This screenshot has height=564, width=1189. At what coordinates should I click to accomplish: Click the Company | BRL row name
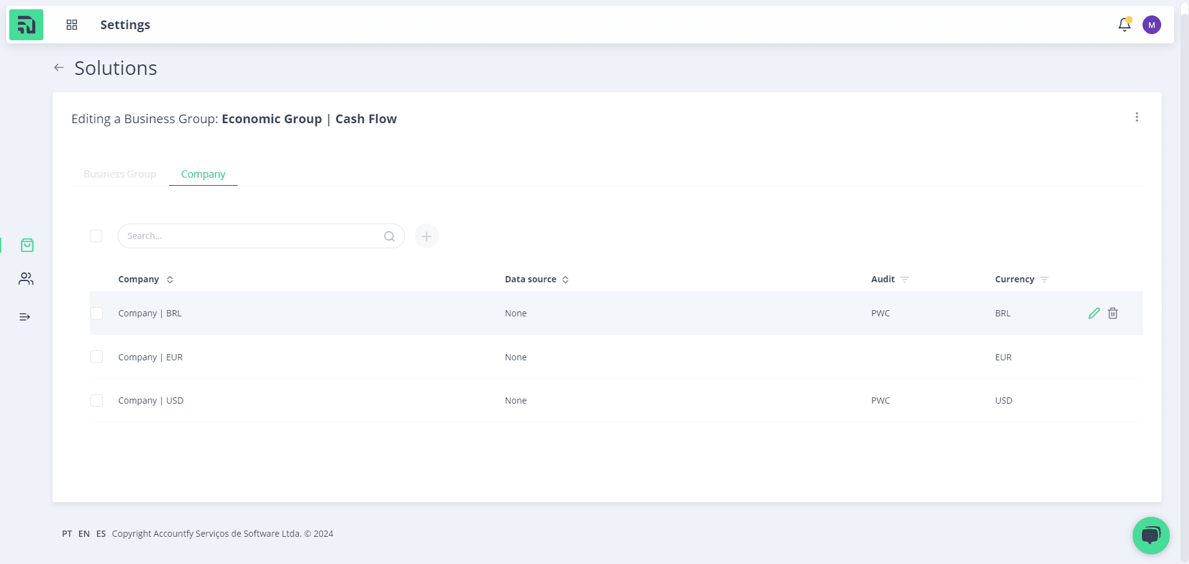150,313
